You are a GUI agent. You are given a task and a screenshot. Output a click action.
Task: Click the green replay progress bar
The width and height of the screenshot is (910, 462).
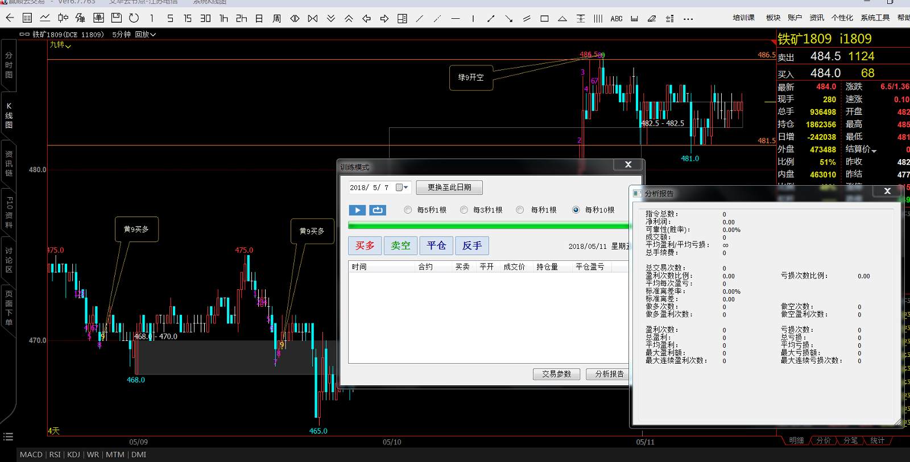pyautogui.click(x=489, y=226)
